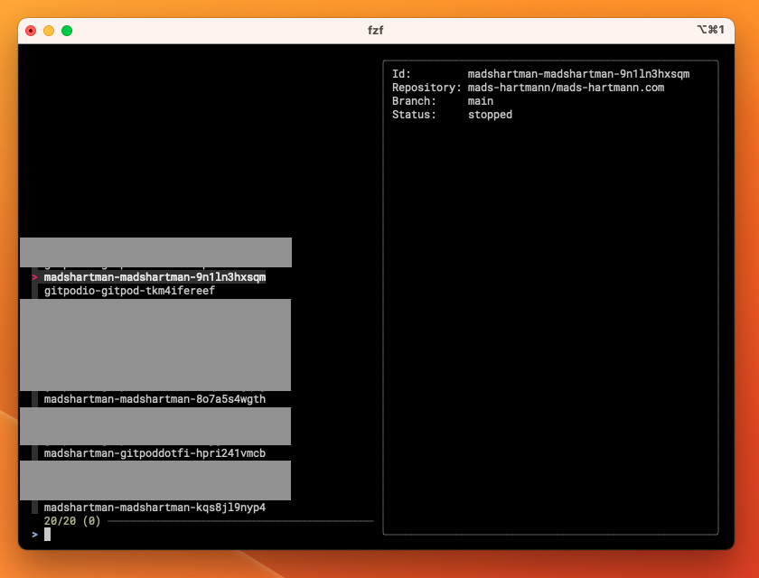Pick the gitpodio-gitpod-tkm4ifereef list item
759x578 pixels.
[x=129, y=291]
